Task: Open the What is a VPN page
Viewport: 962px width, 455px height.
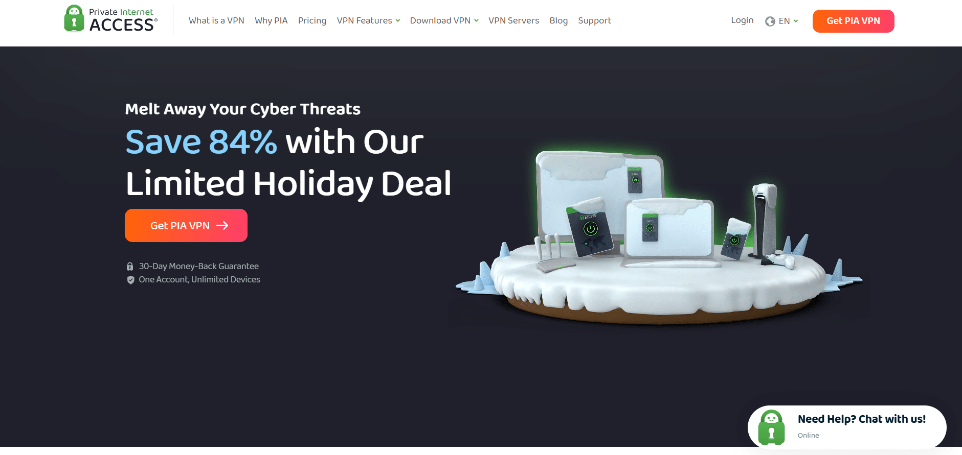Action: click(216, 21)
